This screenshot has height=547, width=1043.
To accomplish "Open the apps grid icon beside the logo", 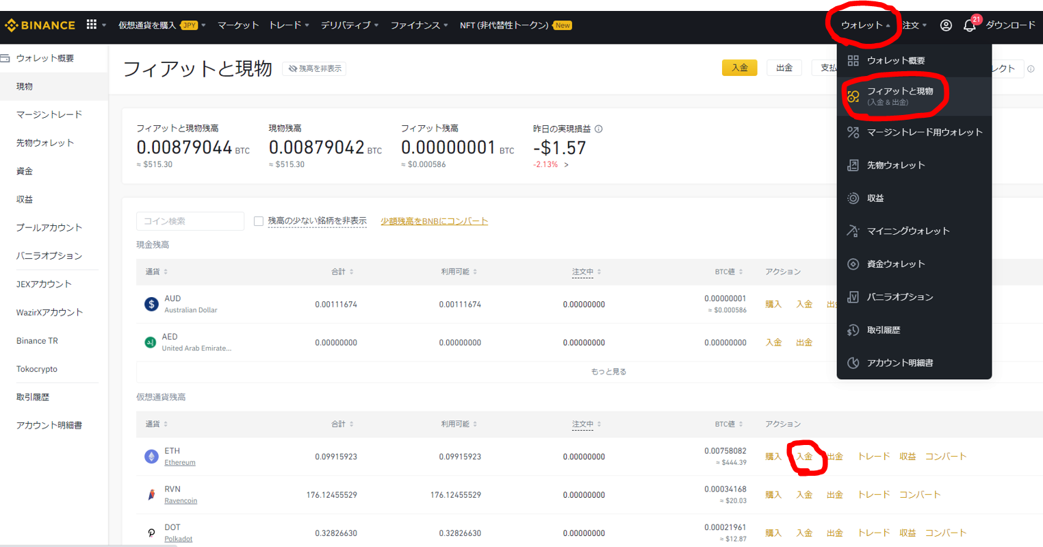I will pos(92,25).
